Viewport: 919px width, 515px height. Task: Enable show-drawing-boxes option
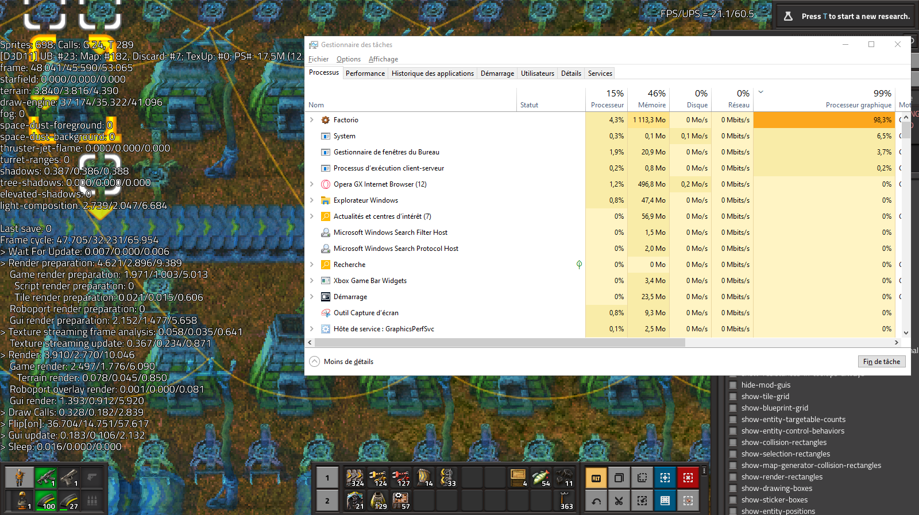[x=733, y=488]
